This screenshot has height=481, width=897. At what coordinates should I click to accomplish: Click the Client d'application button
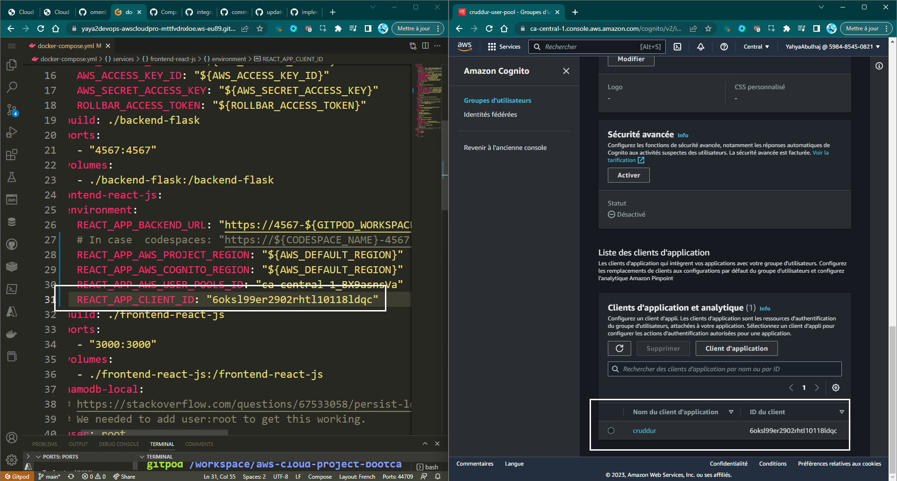coord(737,348)
